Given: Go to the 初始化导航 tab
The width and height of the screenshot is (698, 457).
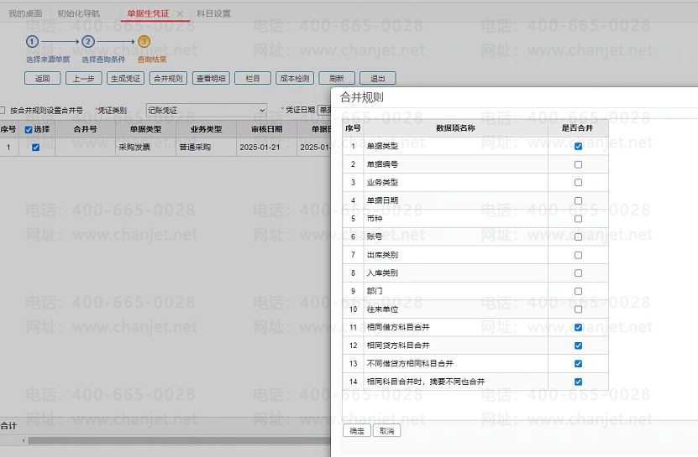Looking at the screenshot, I should [x=78, y=14].
